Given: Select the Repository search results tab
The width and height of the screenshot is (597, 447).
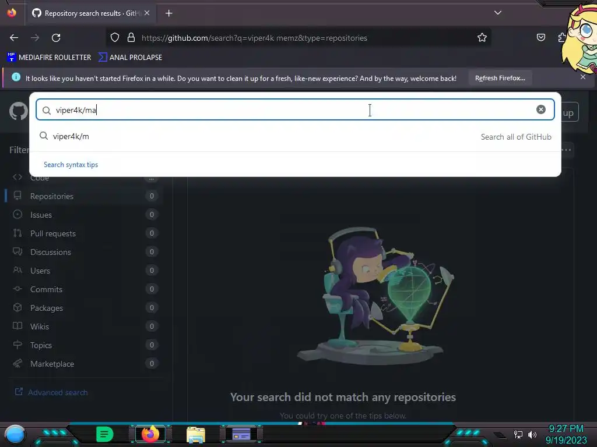Looking at the screenshot, I should coord(92,13).
